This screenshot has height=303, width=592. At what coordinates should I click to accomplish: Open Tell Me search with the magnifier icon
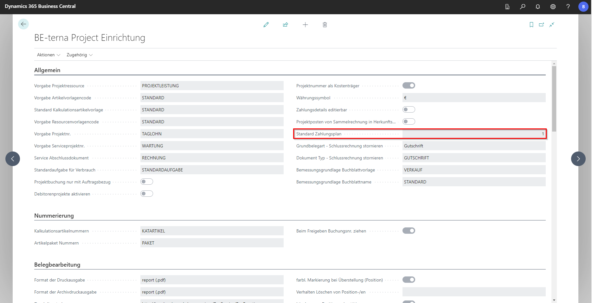523,6
